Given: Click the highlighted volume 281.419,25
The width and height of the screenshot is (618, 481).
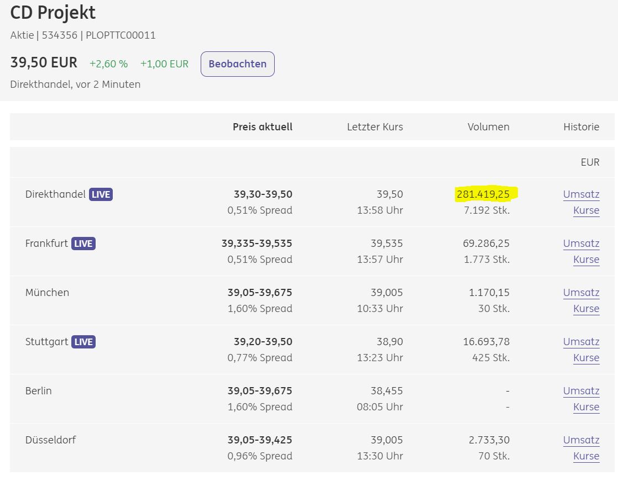Looking at the screenshot, I should [483, 194].
